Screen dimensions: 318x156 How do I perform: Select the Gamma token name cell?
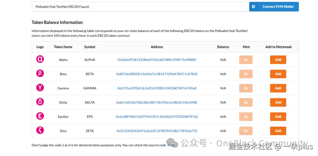[x=63, y=88]
